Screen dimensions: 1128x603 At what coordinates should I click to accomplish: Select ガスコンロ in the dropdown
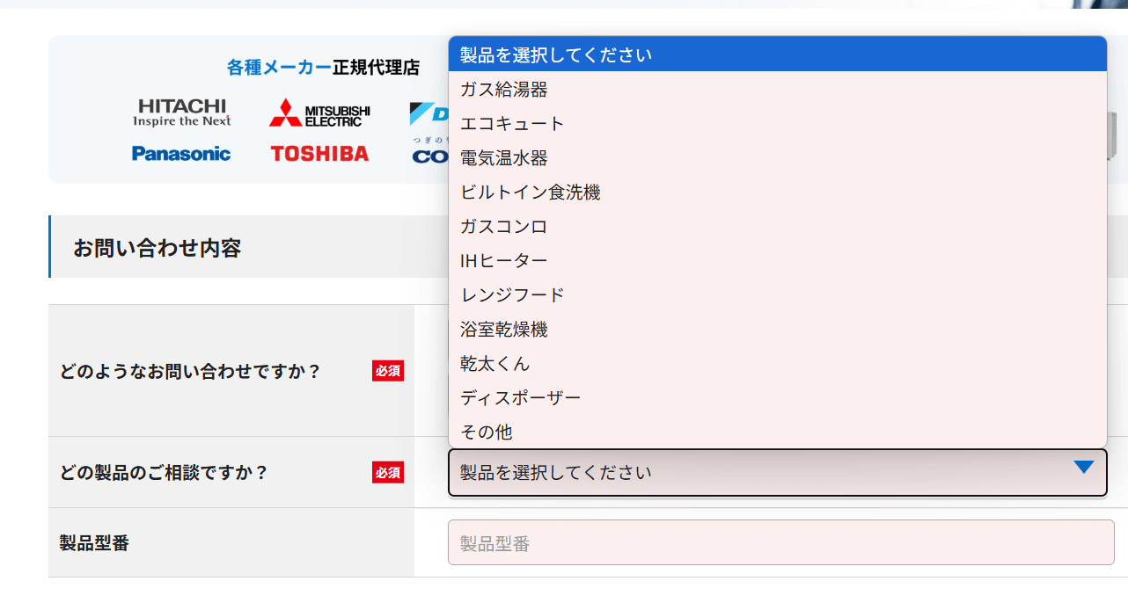[503, 227]
